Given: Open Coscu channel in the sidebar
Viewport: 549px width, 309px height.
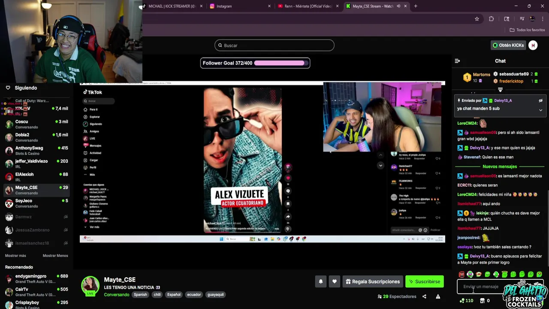Looking at the screenshot, I should click(36, 124).
